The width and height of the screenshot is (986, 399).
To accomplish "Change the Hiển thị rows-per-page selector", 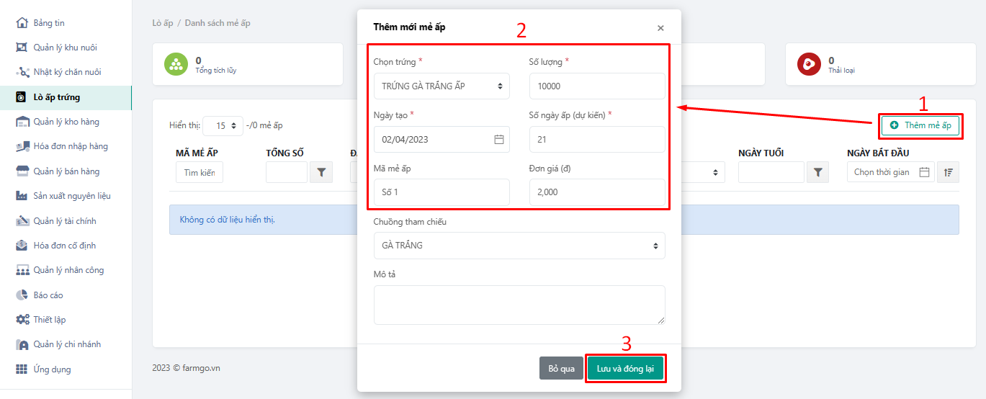I will click(x=223, y=125).
